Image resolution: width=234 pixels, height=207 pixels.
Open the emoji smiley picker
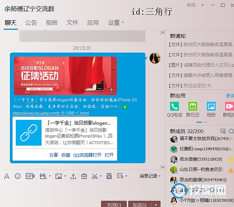18,176
